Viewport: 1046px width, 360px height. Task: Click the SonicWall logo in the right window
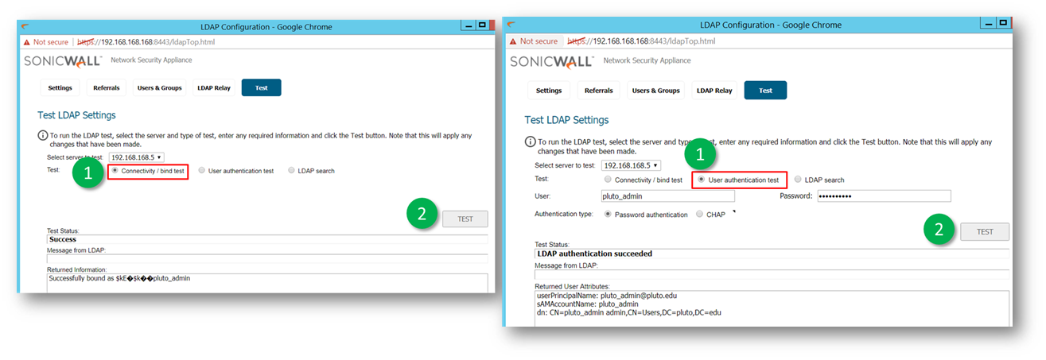[551, 61]
